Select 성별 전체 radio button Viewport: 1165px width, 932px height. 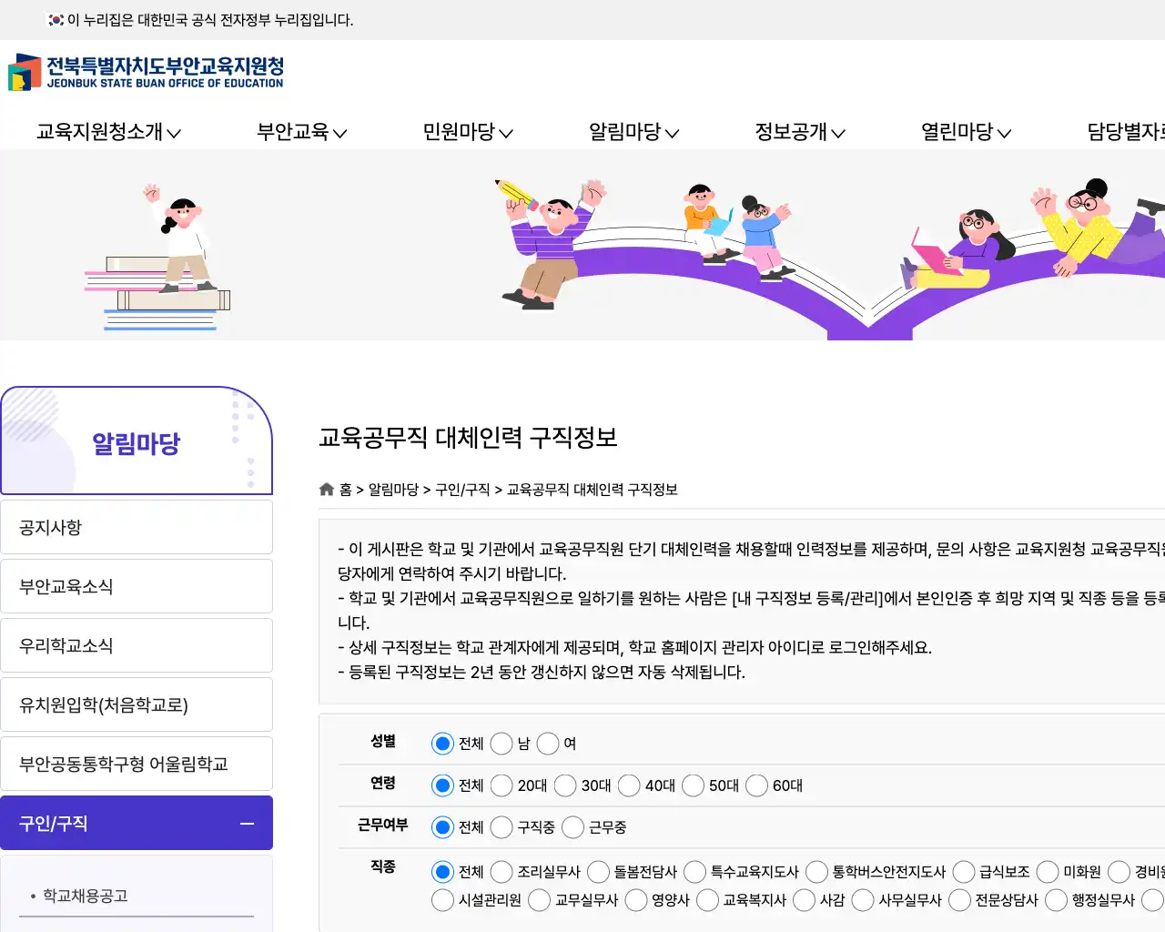442,744
